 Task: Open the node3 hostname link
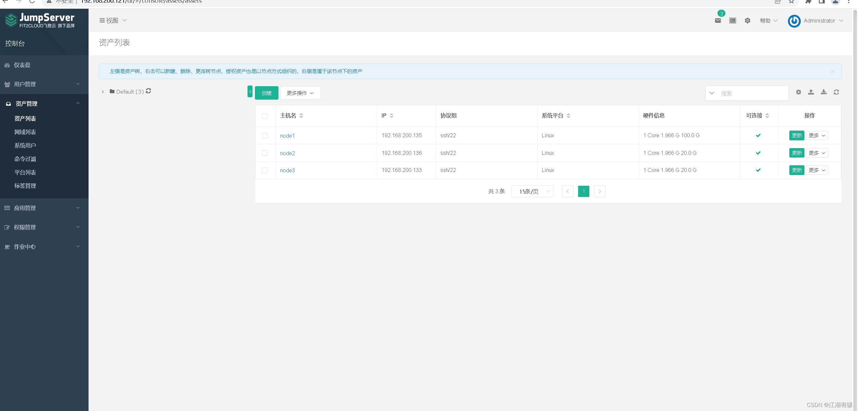click(287, 170)
